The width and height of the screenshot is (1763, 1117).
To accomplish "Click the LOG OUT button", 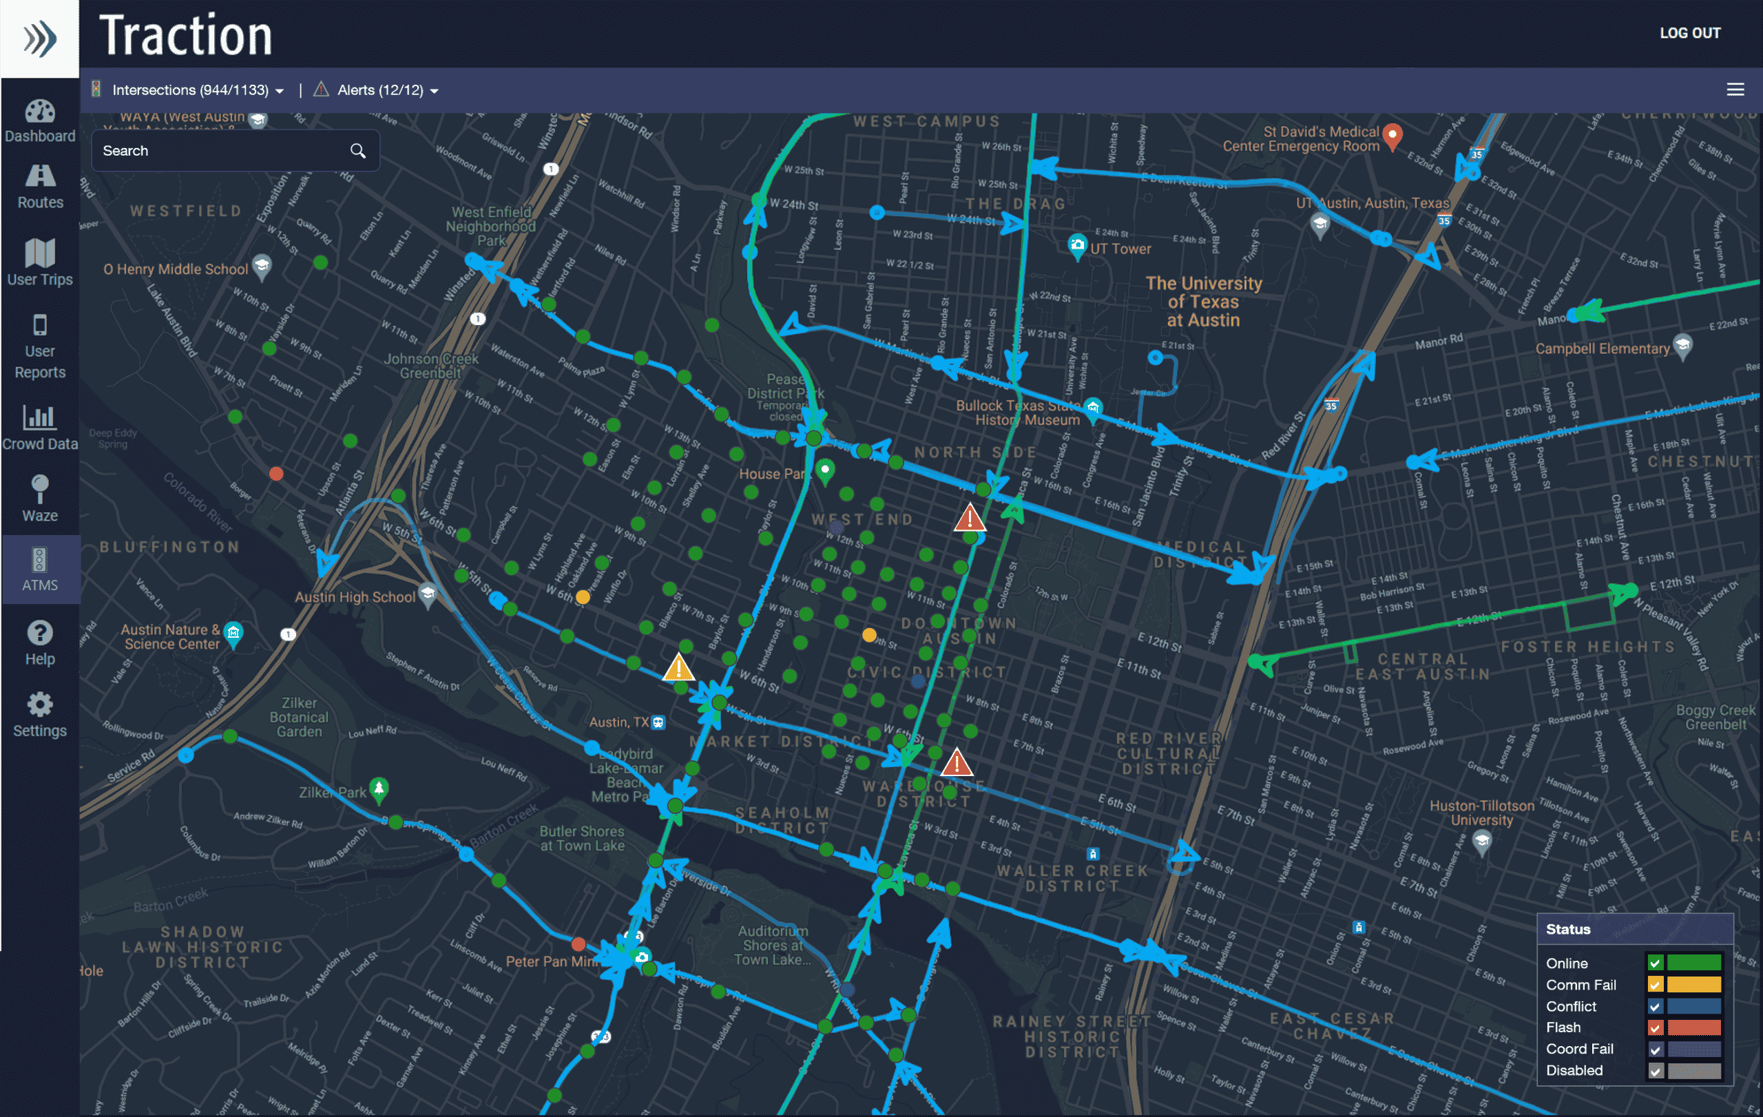I will (x=1689, y=33).
